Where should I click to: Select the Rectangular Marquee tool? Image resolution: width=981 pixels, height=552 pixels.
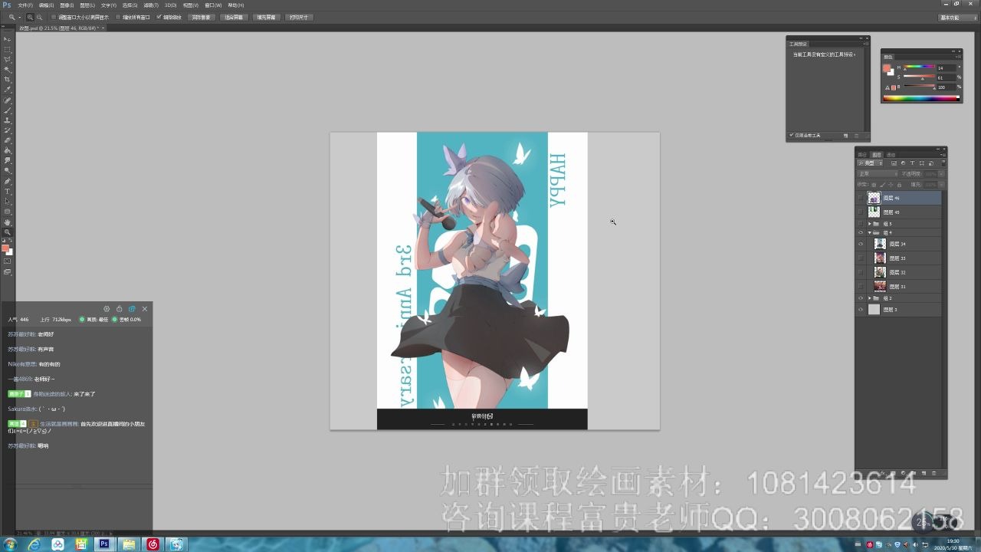8,48
